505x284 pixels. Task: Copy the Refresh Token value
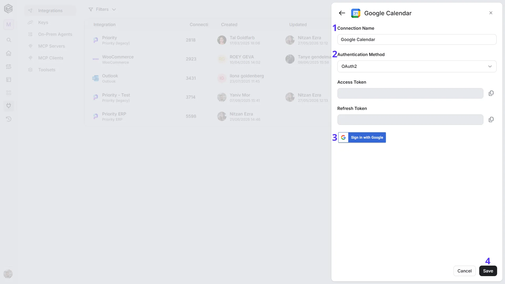click(x=491, y=120)
